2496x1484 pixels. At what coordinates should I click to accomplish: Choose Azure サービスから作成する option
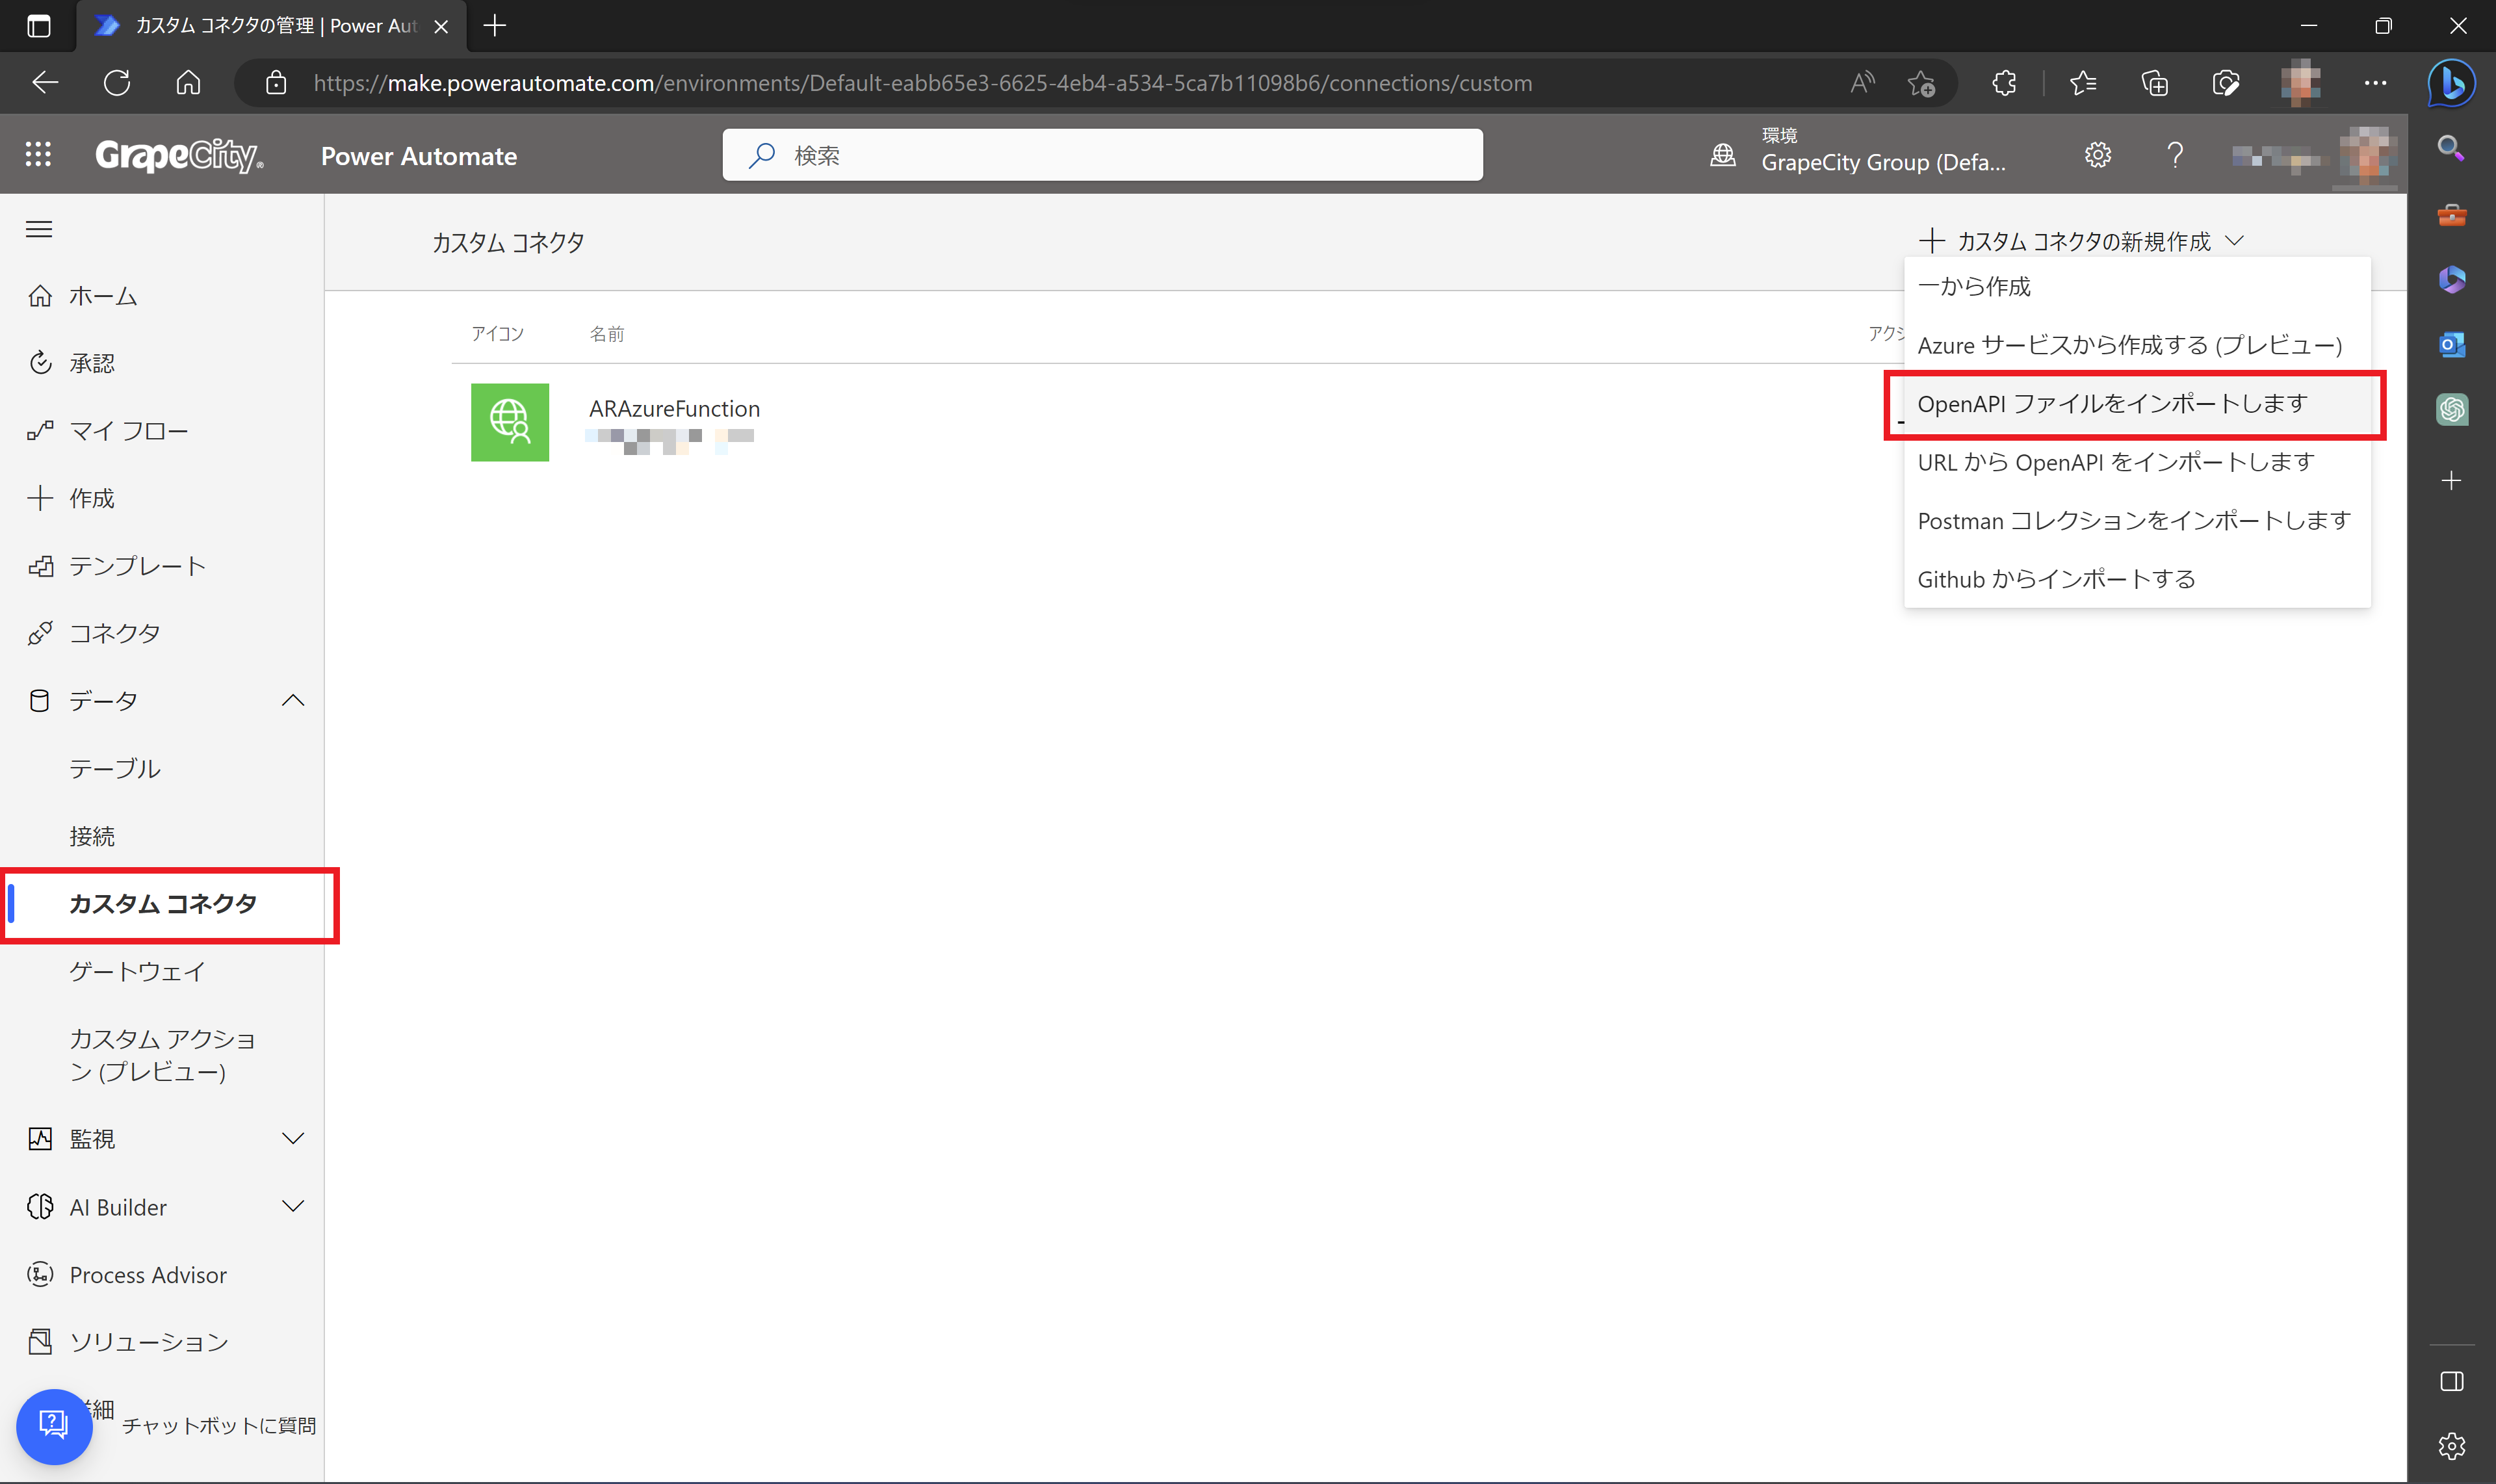click(x=2137, y=345)
